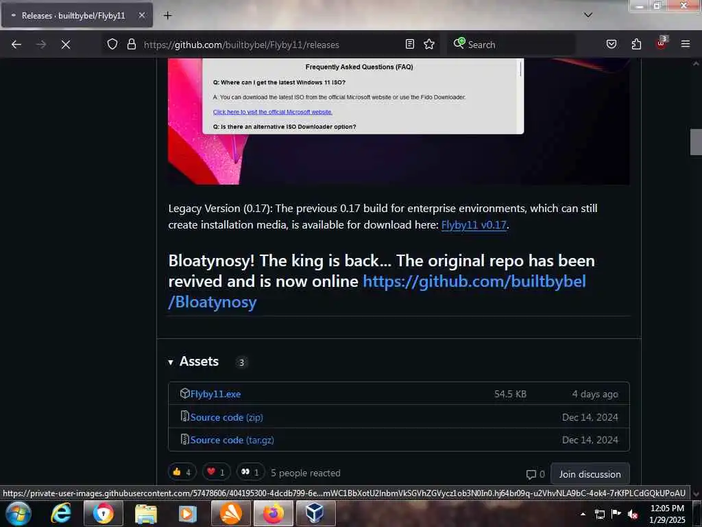The width and height of the screenshot is (702, 527).
Task: Switch to Firefox taskbar button
Action: pyautogui.click(x=274, y=513)
